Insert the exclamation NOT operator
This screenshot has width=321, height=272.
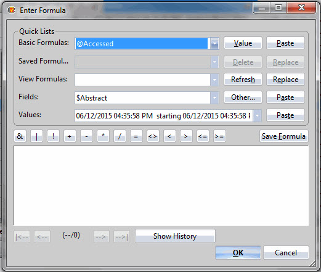[53, 136]
